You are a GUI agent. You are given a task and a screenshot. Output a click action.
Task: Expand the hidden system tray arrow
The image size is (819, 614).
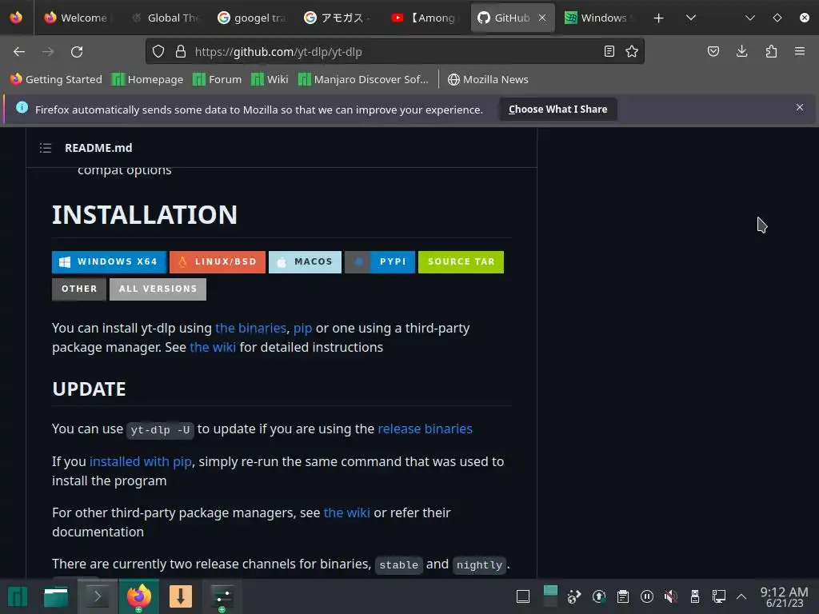click(x=741, y=596)
